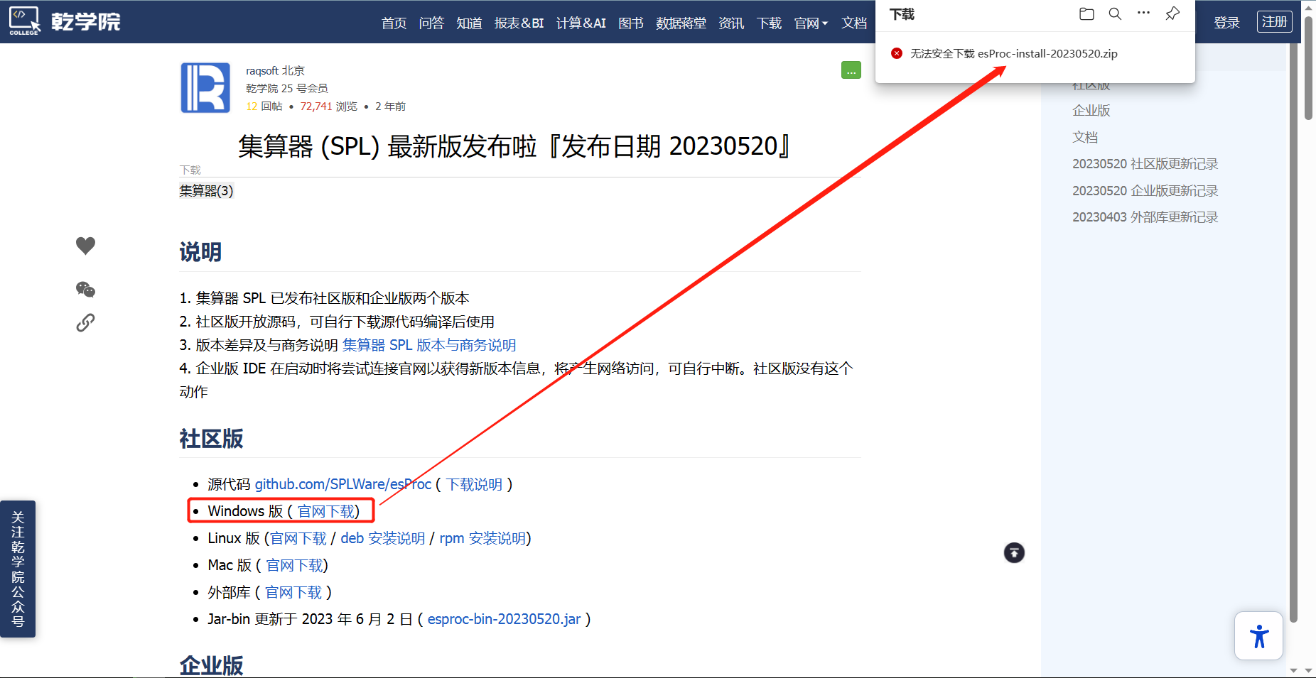This screenshot has height=678, width=1316.
Task: Click the 72,741 浏览 view count
Action: 328,106
